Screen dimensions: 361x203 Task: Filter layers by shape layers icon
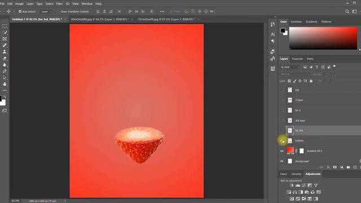pos(323,67)
